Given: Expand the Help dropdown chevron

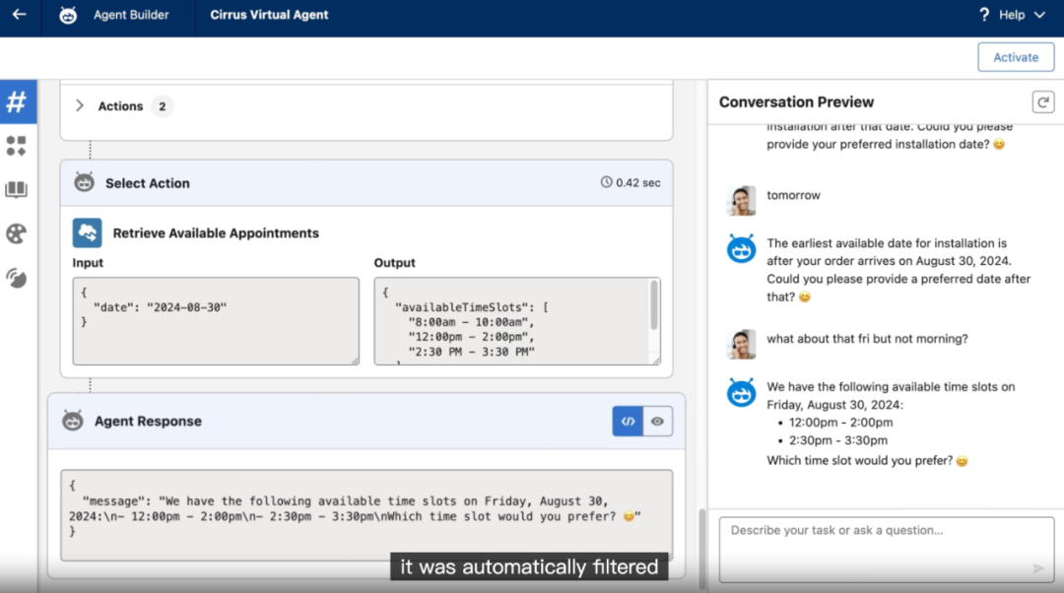Looking at the screenshot, I should click(1039, 15).
